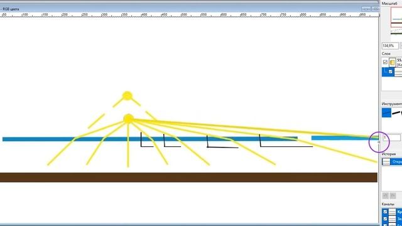The image size is (402, 226).
Task: Toggle visibility checkbox of the top layer
Action: click(x=385, y=62)
